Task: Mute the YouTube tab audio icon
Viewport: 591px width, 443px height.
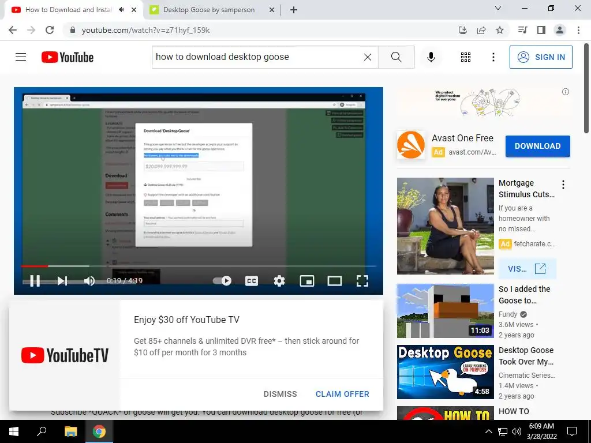Action: tap(121, 10)
